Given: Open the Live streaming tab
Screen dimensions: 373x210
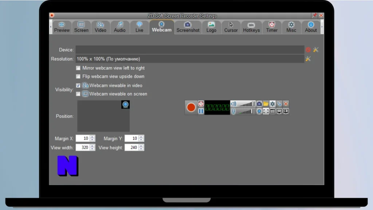Looking at the screenshot, I should tap(139, 27).
